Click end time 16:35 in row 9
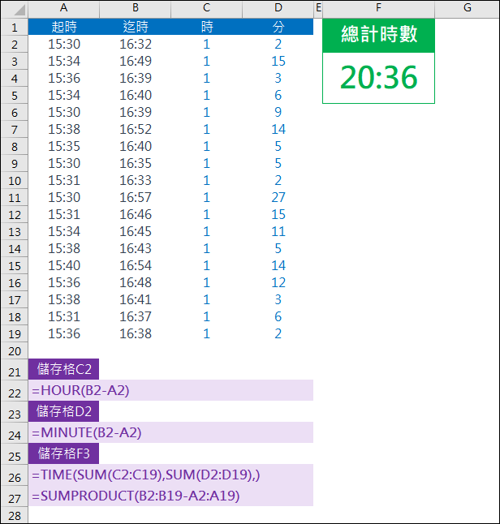 click(135, 163)
